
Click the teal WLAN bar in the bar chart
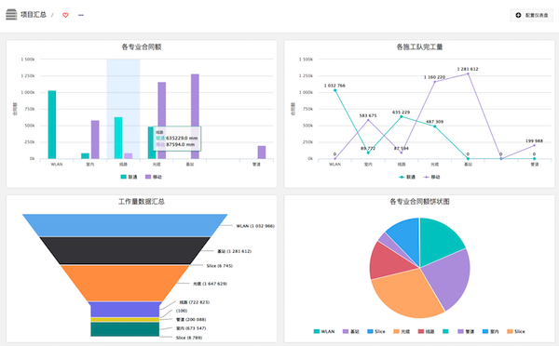click(x=52, y=125)
